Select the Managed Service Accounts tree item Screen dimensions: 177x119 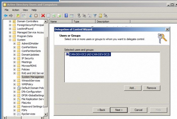[x=30, y=33]
